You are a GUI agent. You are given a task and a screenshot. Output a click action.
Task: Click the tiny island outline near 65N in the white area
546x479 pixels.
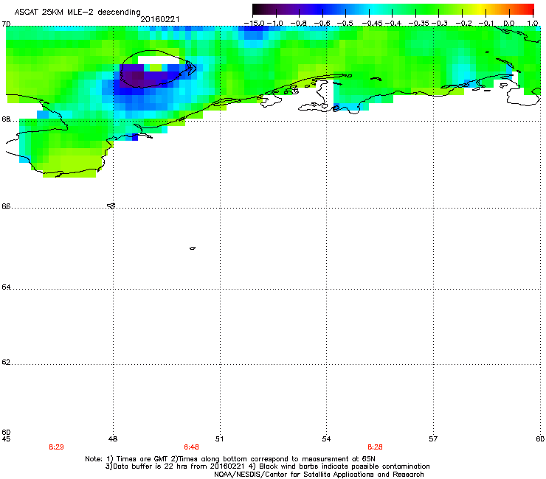[x=193, y=248]
